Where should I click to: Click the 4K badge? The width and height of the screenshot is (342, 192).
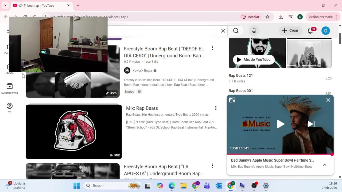pos(139,92)
